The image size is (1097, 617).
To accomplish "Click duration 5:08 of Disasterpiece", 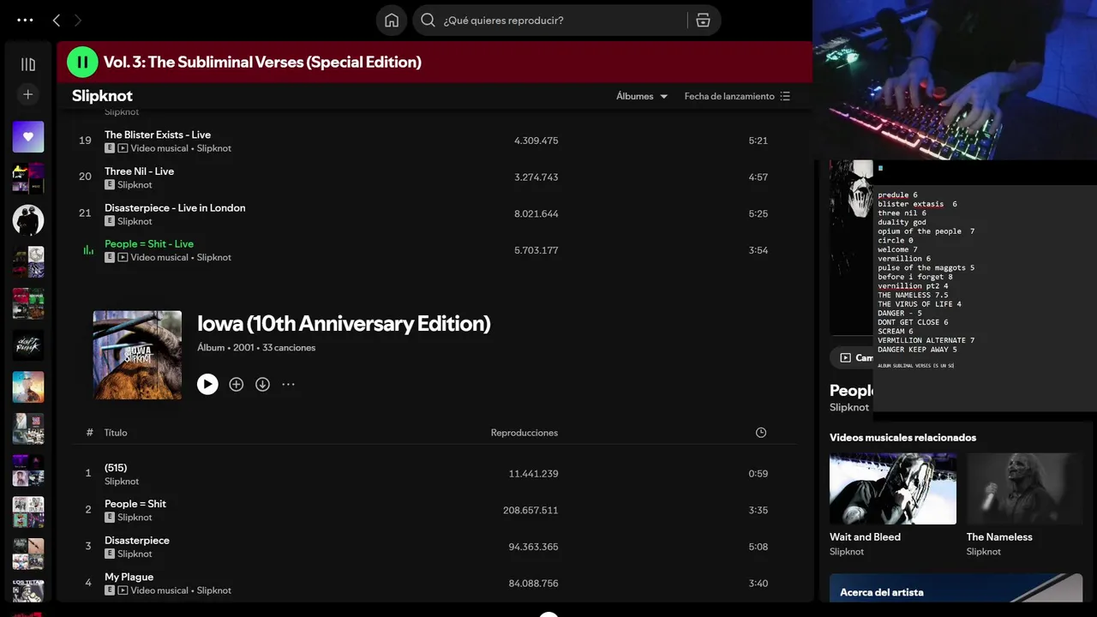I will point(758,547).
